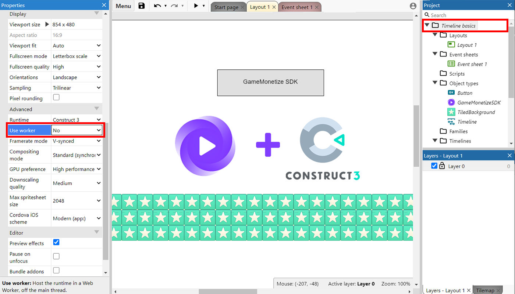The image size is (515, 294).
Task: Switch to the Event sheet 1 tab
Action: [x=297, y=7]
